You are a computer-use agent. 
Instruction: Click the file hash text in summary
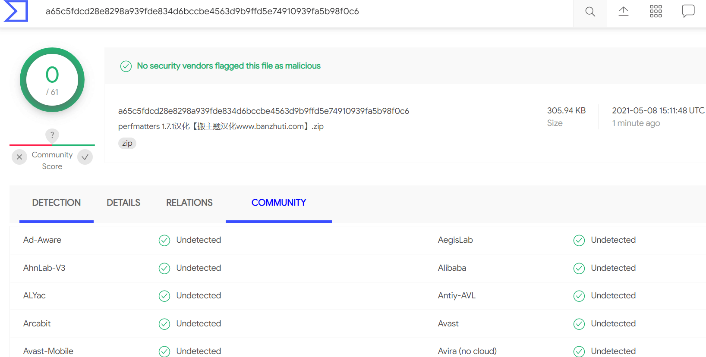(264, 111)
